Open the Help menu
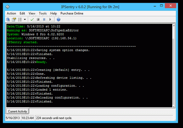The image size is (183, 128). click(53, 13)
